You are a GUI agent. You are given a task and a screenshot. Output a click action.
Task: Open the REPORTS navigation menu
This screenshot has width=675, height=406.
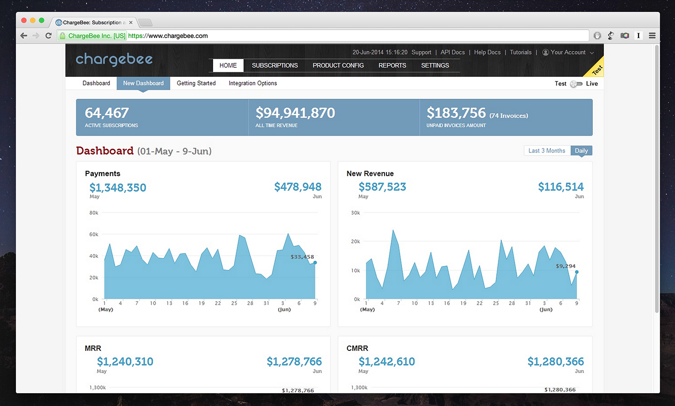click(x=392, y=65)
